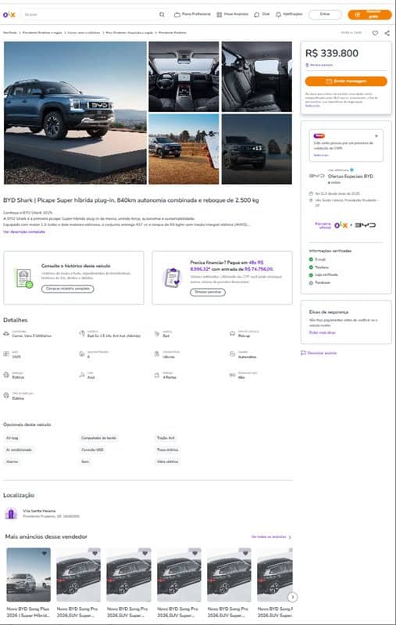Click the vehicle history document icon
Viewport: 396px width, 625px height.
click(x=24, y=278)
